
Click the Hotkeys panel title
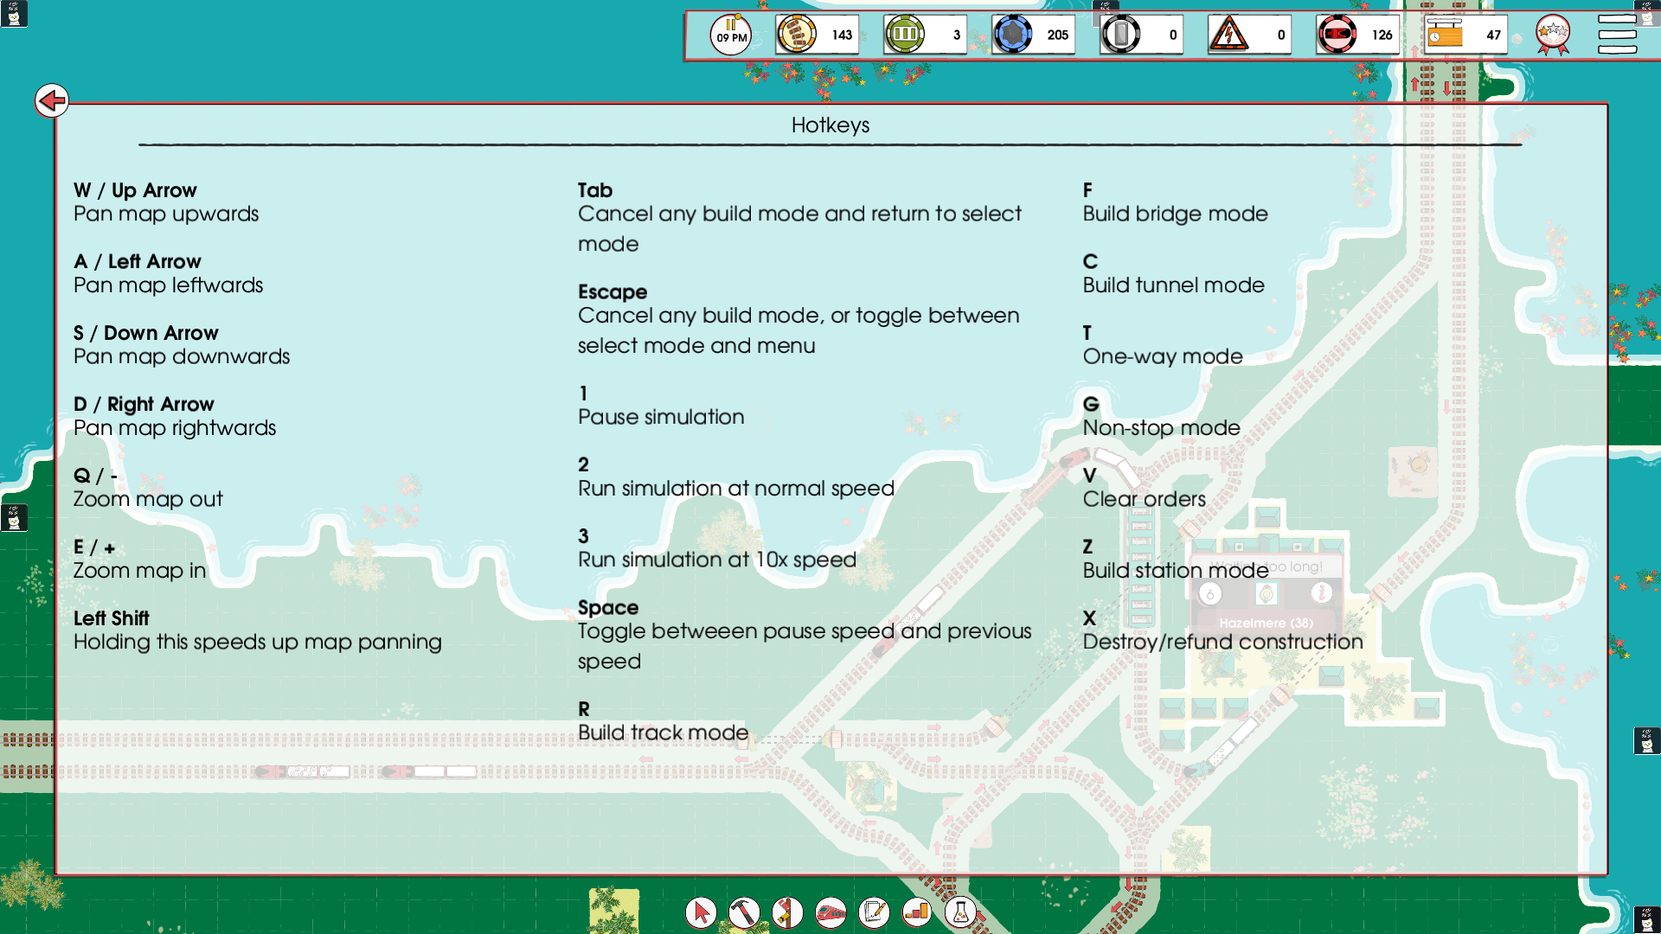(830, 125)
